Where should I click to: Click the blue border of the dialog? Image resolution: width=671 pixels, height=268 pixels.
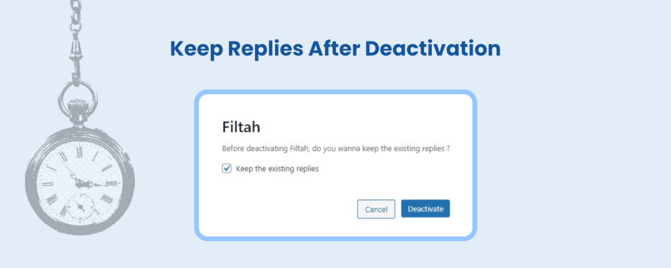tap(196, 165)
